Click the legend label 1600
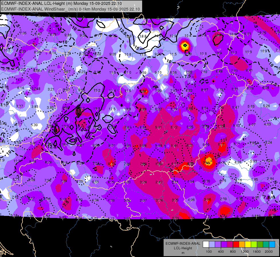 [257, 252]
